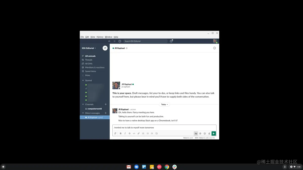
Task: Insert a code block
Action: point(157,133)
